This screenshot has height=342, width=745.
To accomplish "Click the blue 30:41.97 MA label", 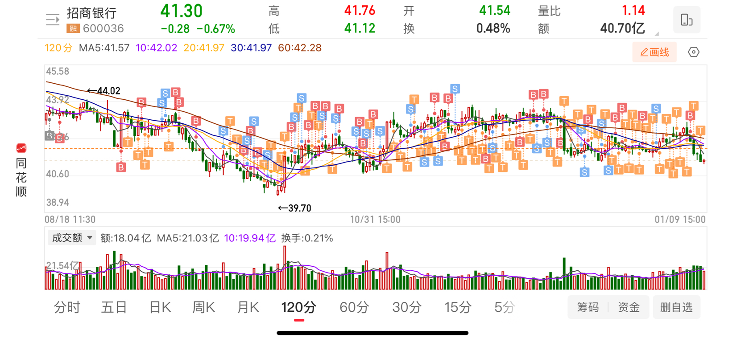I will pos(251,48).
